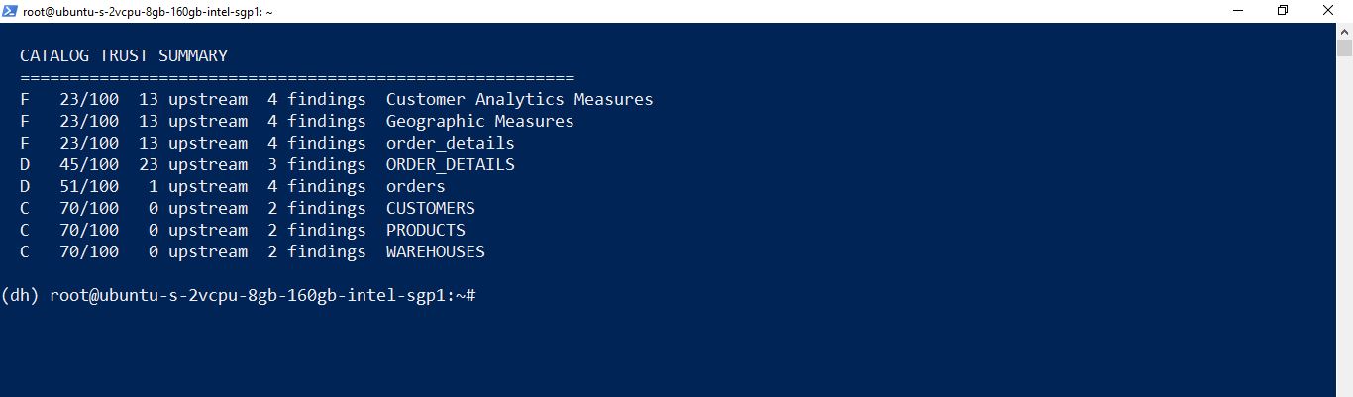
Task: Click the window title text root@ubuntu
Action: click(x=148, y=11)
